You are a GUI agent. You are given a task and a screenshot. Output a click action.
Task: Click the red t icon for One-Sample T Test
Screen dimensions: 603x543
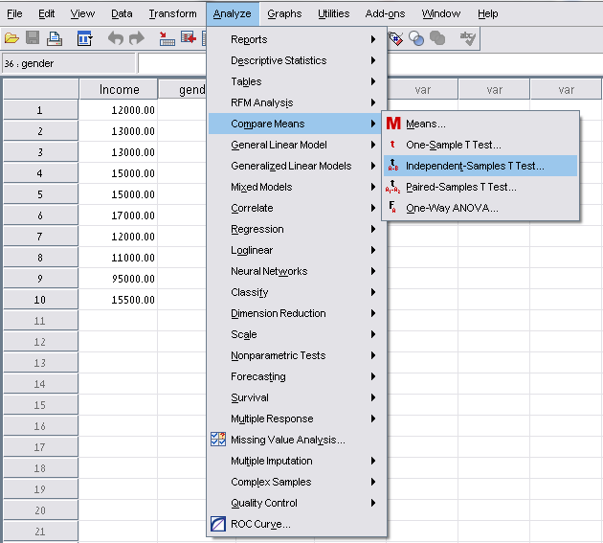click(x=392, y=145)
